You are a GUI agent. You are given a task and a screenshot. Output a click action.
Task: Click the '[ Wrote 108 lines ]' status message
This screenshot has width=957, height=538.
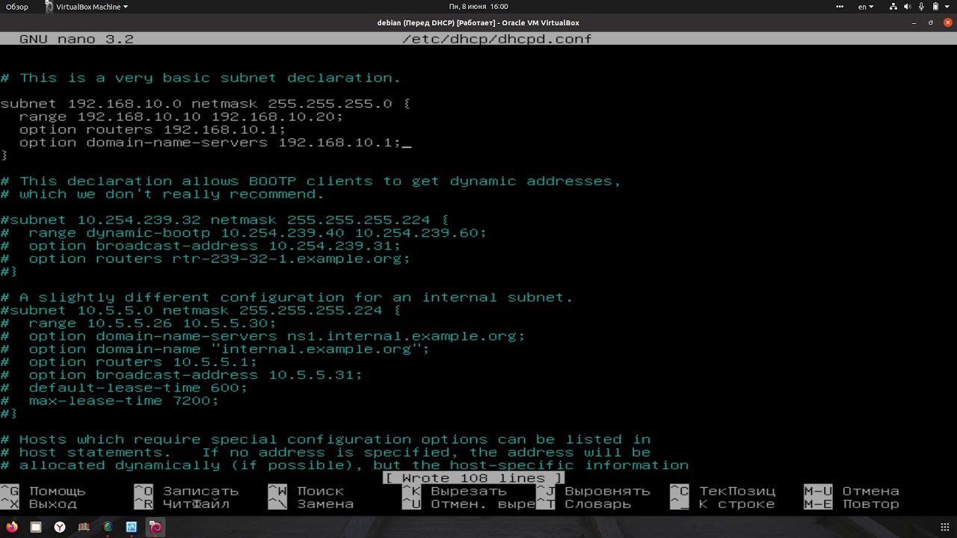[474, 478]
